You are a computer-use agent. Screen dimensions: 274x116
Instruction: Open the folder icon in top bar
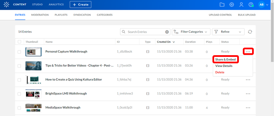(222, 5)
